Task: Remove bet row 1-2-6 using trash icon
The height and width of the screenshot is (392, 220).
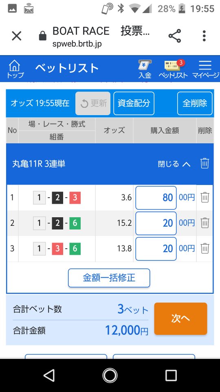Action: pyautogui.click(x=205, y=223)
